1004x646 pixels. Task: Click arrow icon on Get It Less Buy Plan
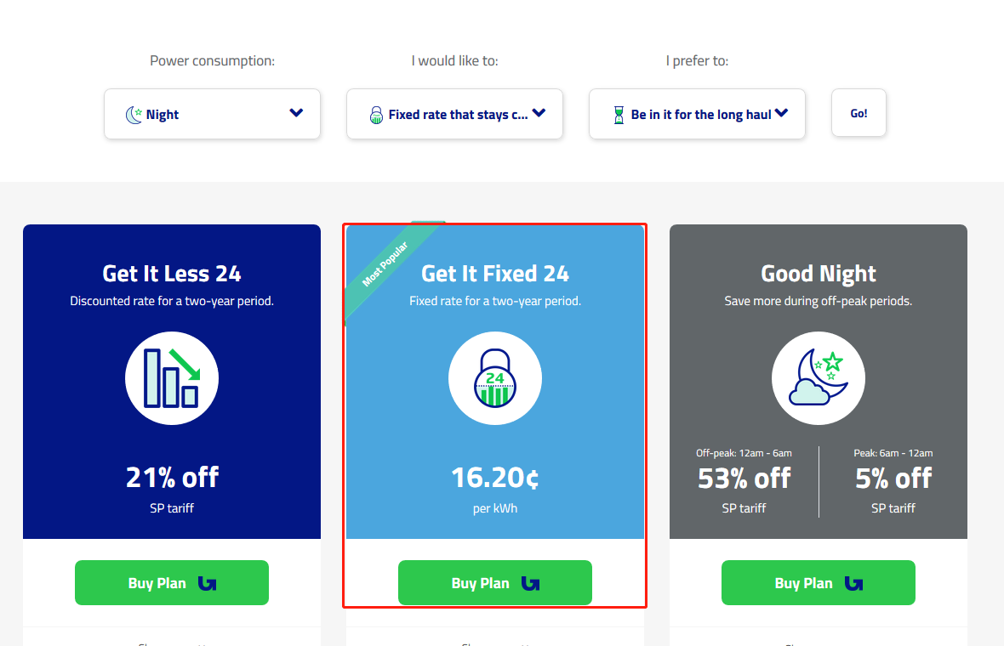click(x=207, y=583)
